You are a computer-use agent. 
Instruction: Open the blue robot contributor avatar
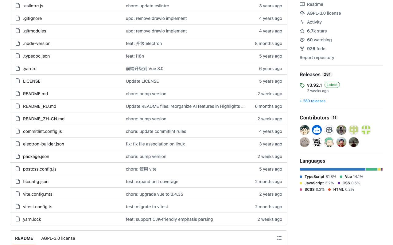tap(317, 130)
